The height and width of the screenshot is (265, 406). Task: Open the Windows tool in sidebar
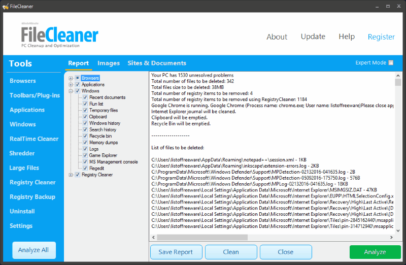(23, 124)
